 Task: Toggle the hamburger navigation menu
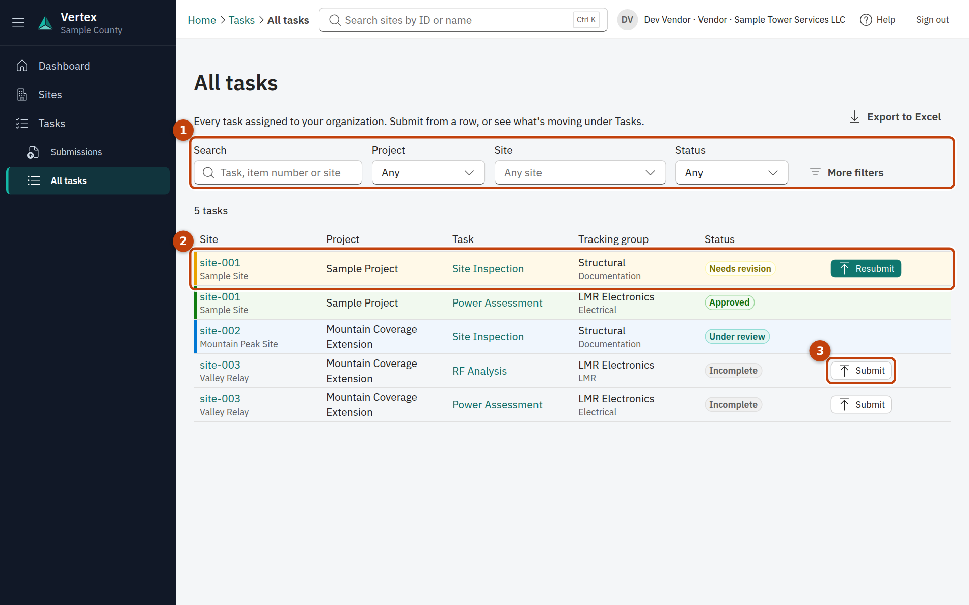(18, 22)
